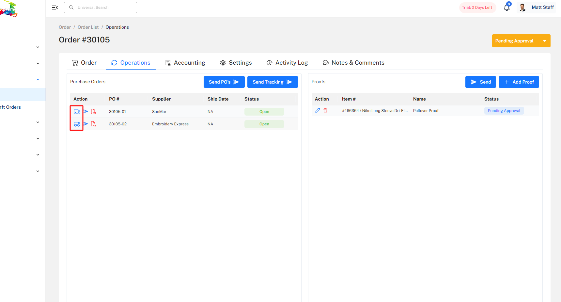Edit the Pullover Proof with pencil icon
Viewport: 561px width, 302px height.
(317, 111)
